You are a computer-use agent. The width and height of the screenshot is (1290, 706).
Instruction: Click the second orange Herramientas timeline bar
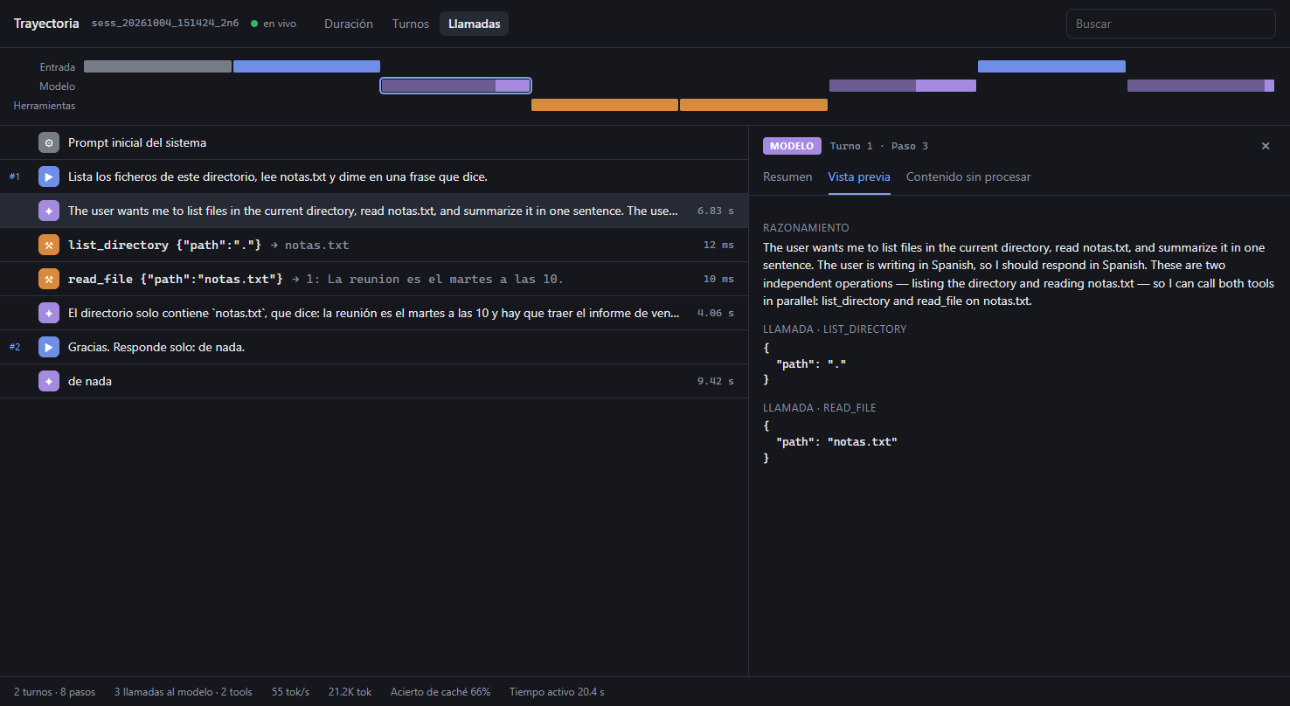click(753, 105)
